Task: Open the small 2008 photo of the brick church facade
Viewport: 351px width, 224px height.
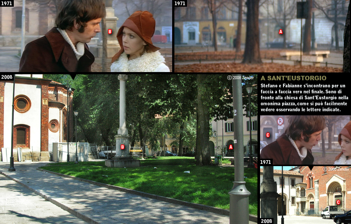Action: (x=305, y=195)
